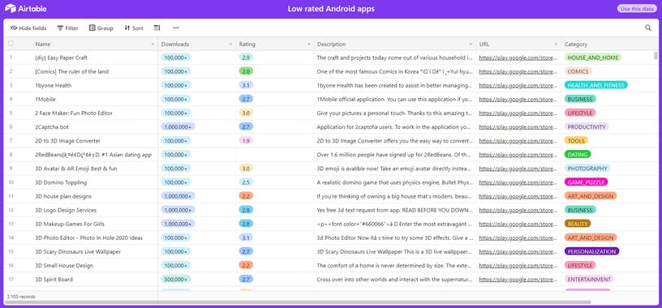The width and height of the screenshot is (662, 308).
Task: Open the URL link for 2Captcha bot
Action: [518, 127]
